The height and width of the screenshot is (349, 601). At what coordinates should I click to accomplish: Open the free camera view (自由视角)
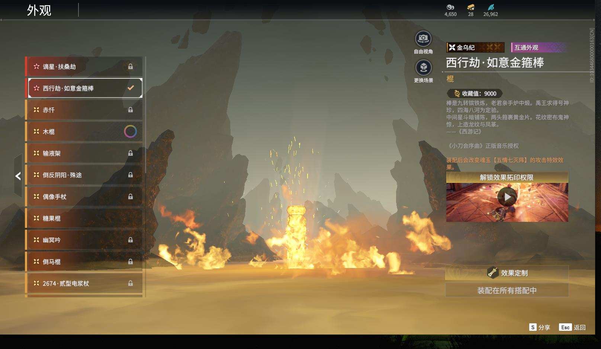tap(423, 39)
